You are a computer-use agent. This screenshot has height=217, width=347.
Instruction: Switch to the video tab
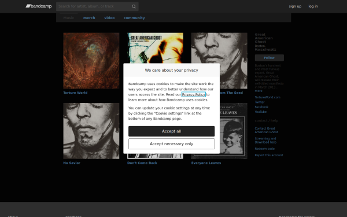109,18
